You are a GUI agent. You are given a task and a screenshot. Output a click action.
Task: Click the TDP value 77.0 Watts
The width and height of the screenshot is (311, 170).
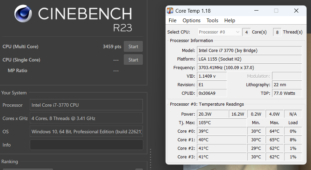pos(287,93)
